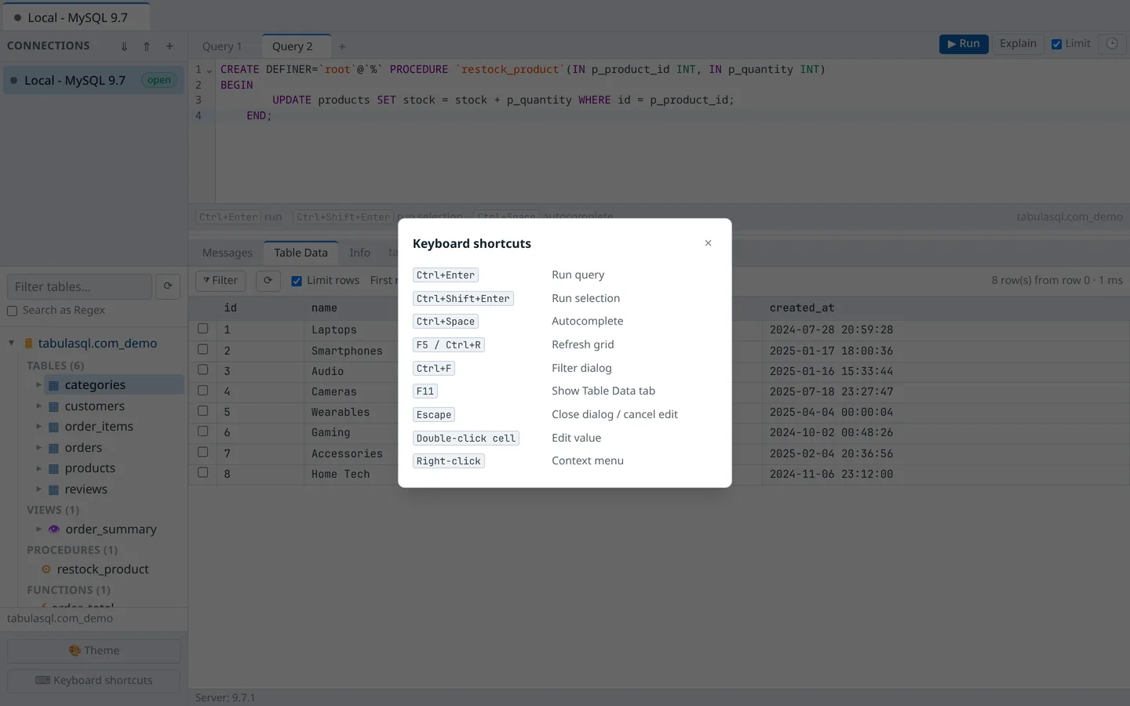
Task: Select the restock_product procedure
Action: coord(102,570)
